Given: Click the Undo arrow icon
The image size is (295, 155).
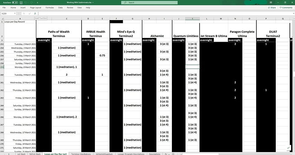Looking at the screenshot, I should click(26, 3).
